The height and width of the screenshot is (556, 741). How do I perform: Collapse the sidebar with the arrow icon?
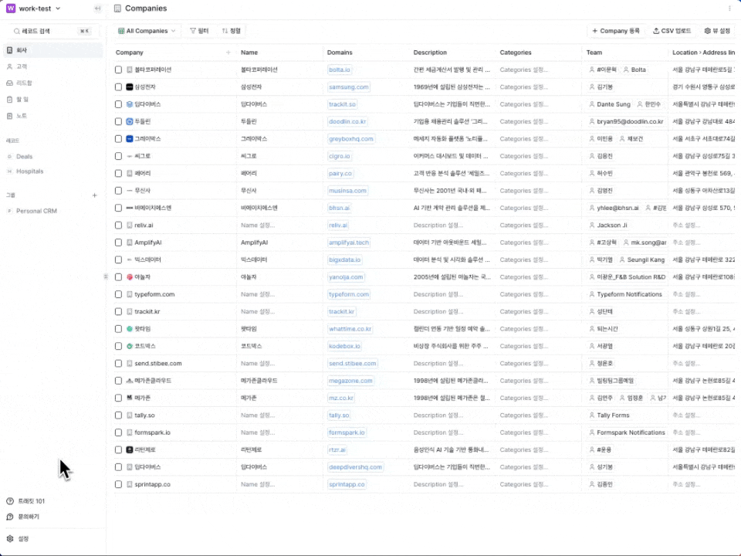coord(96,8)
